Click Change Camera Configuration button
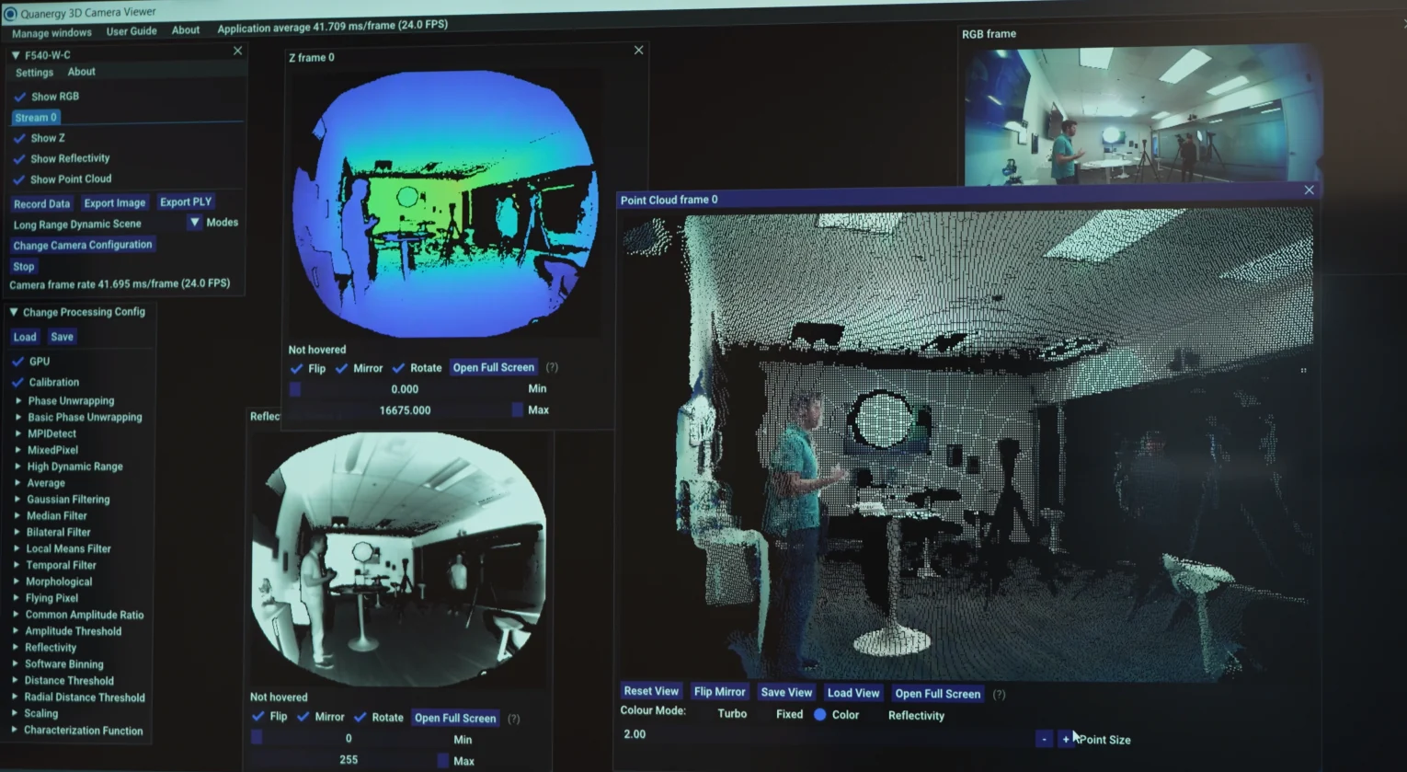 [x=83, y=245]
